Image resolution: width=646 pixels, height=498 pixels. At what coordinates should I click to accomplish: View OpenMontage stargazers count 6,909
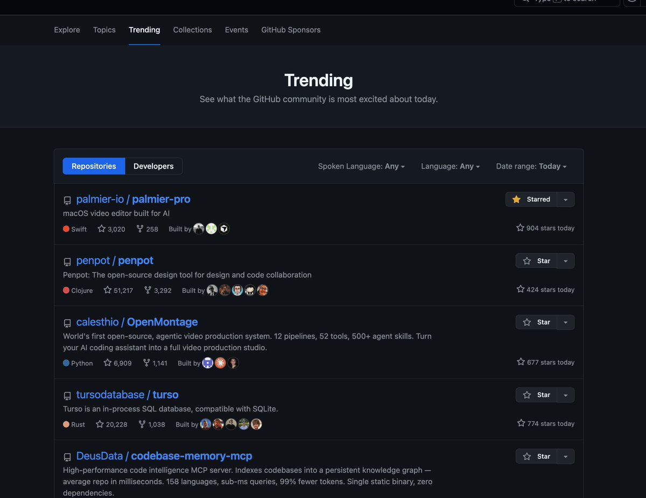(117, 363)
